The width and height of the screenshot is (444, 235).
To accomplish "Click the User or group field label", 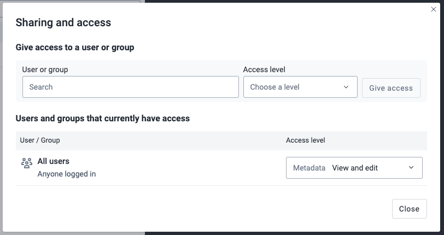I will click(x=45, y=69).
